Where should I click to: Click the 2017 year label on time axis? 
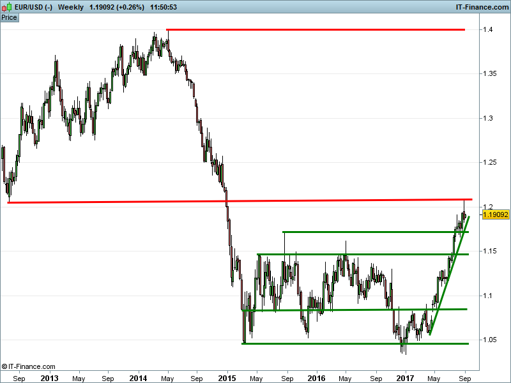pos(405,379)
